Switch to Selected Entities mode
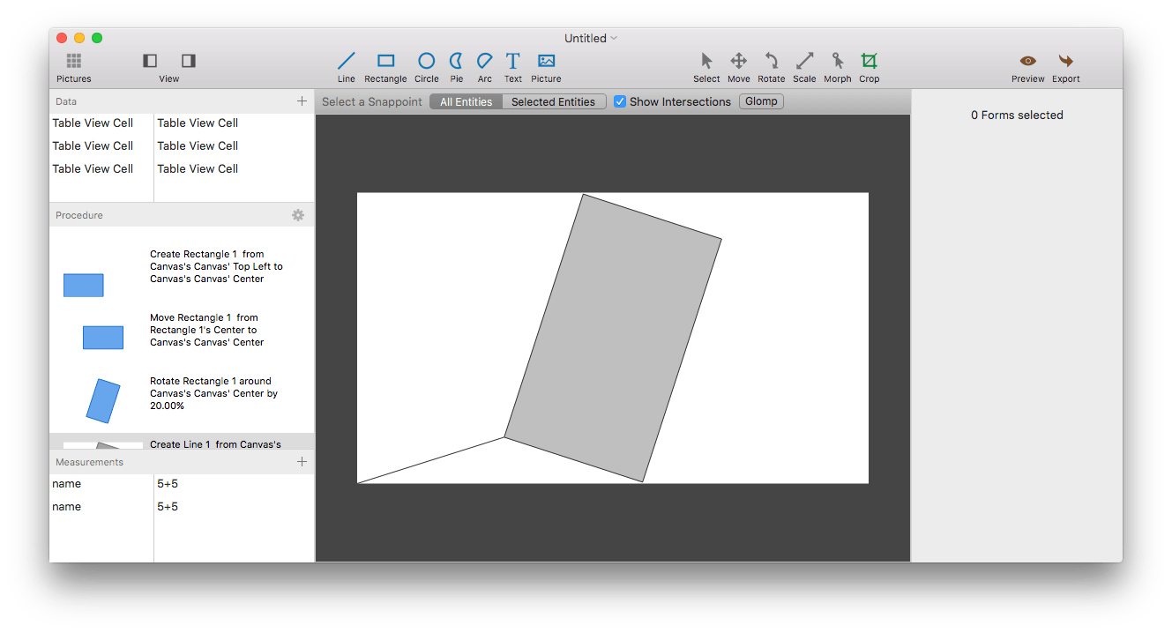Screen dimensions: 1172x633 tap(554, 101)
